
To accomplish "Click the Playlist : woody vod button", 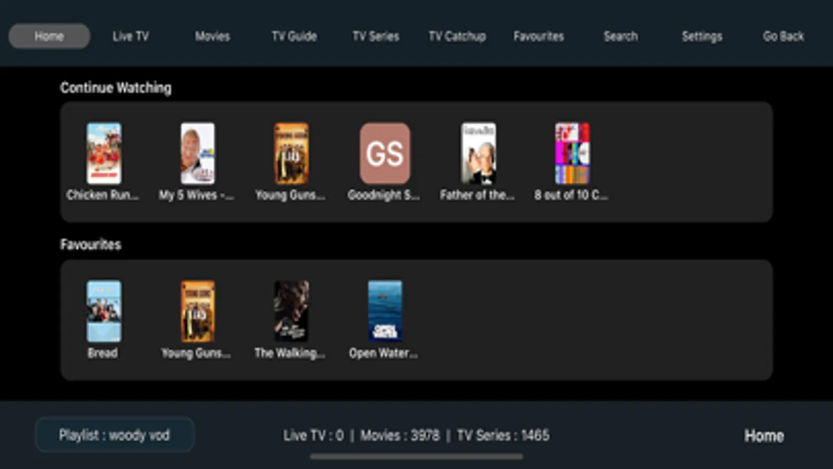I will click(x=115, y=435).
